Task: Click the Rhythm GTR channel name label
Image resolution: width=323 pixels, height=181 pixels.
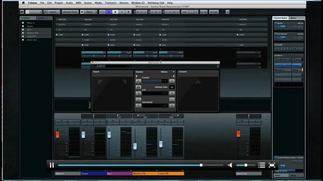Action: [145, 174]
